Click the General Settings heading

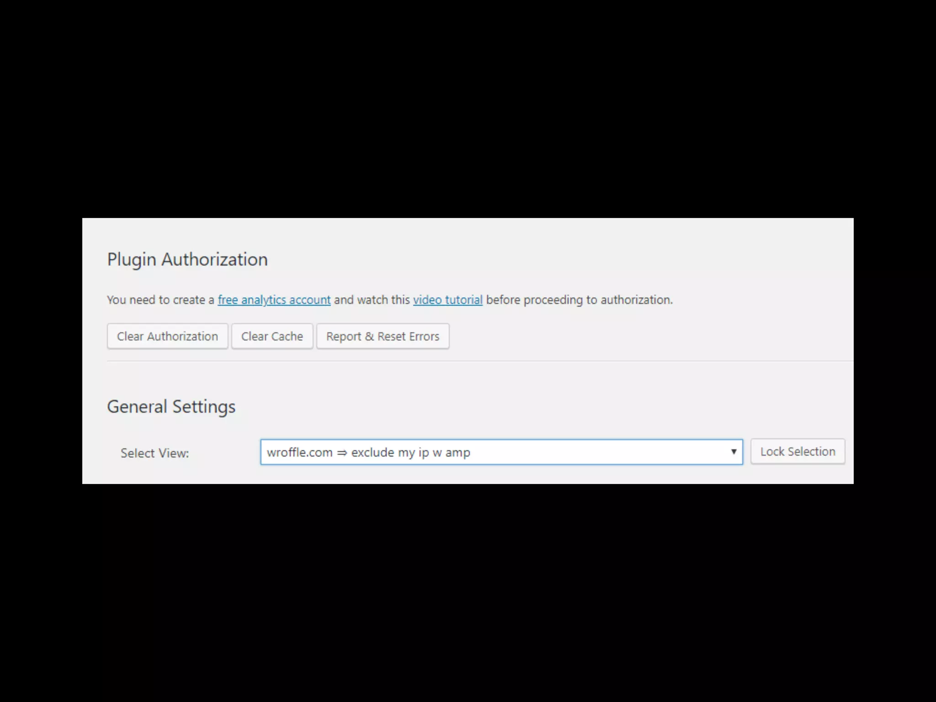(x=171, y=406)
